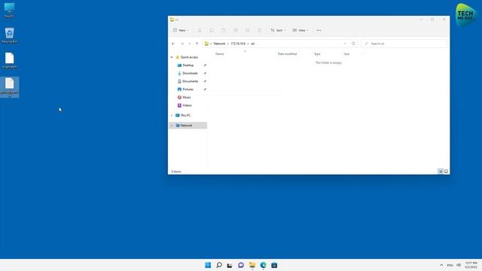Switch to large icons view via status bar icon

click(446, 172)
